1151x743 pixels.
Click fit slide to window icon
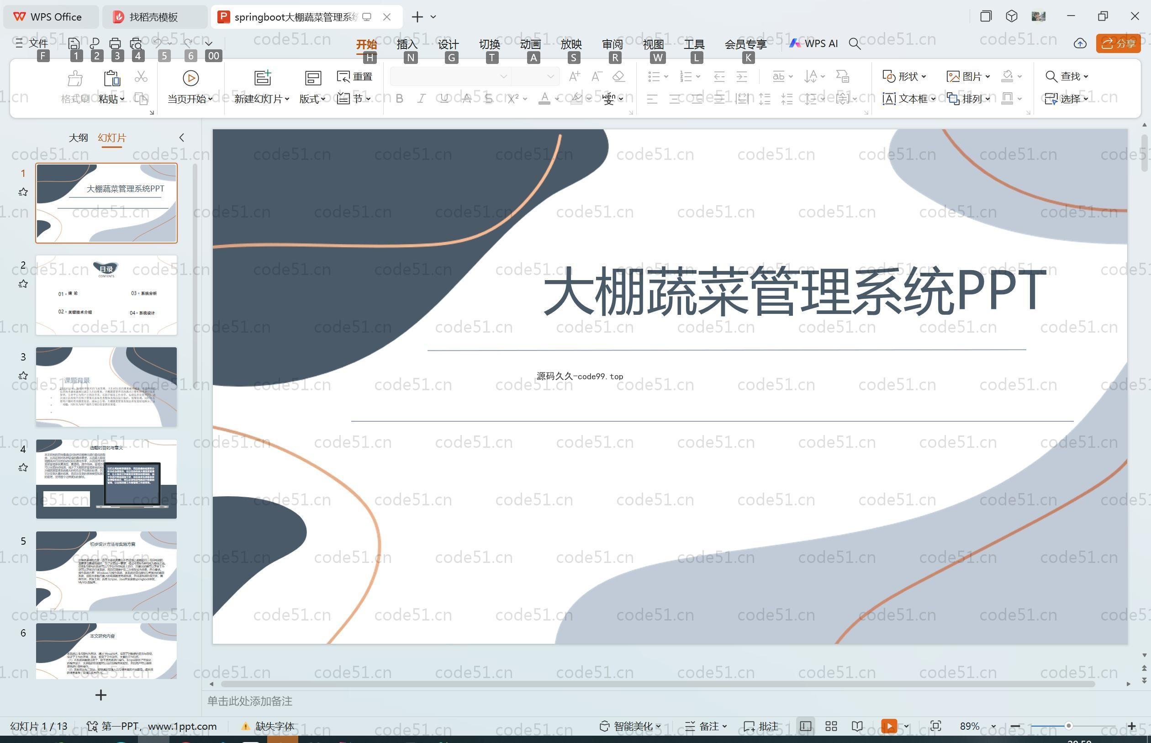pos(935,726)
